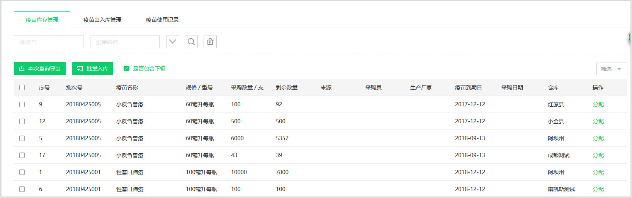Check the row with 序号 9

tap(22, 104)
